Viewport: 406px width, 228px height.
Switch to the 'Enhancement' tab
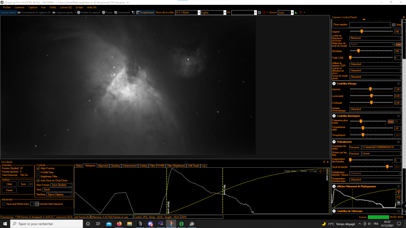[x=130, y=166]
